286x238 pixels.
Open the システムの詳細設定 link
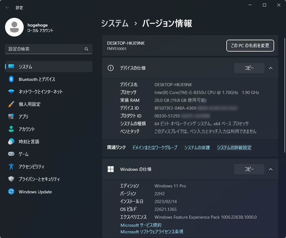point(234,148)
